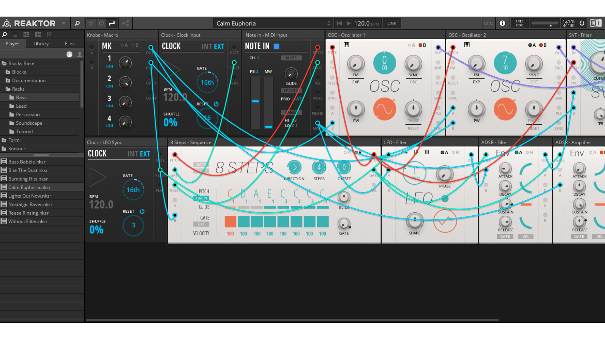Viewport: 605px width, 340px height.
Task: Click the checkbox icon in side pane toolbar
Action: click(x=50, y=34)
